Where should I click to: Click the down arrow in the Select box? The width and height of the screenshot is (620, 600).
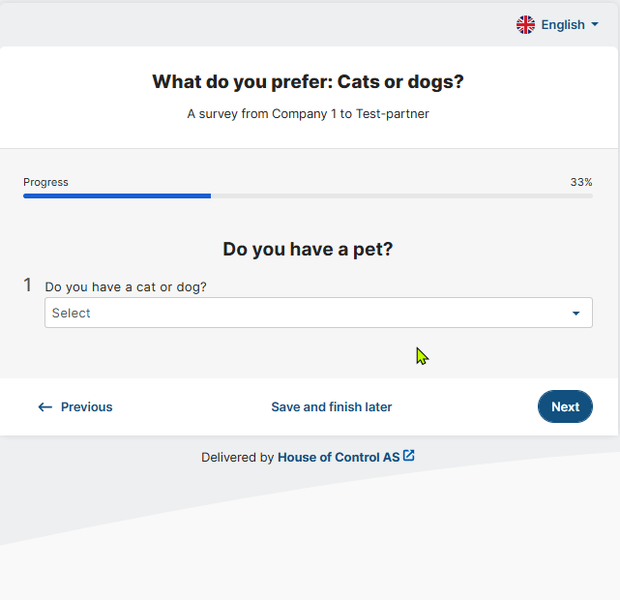[x=576, y=314]
